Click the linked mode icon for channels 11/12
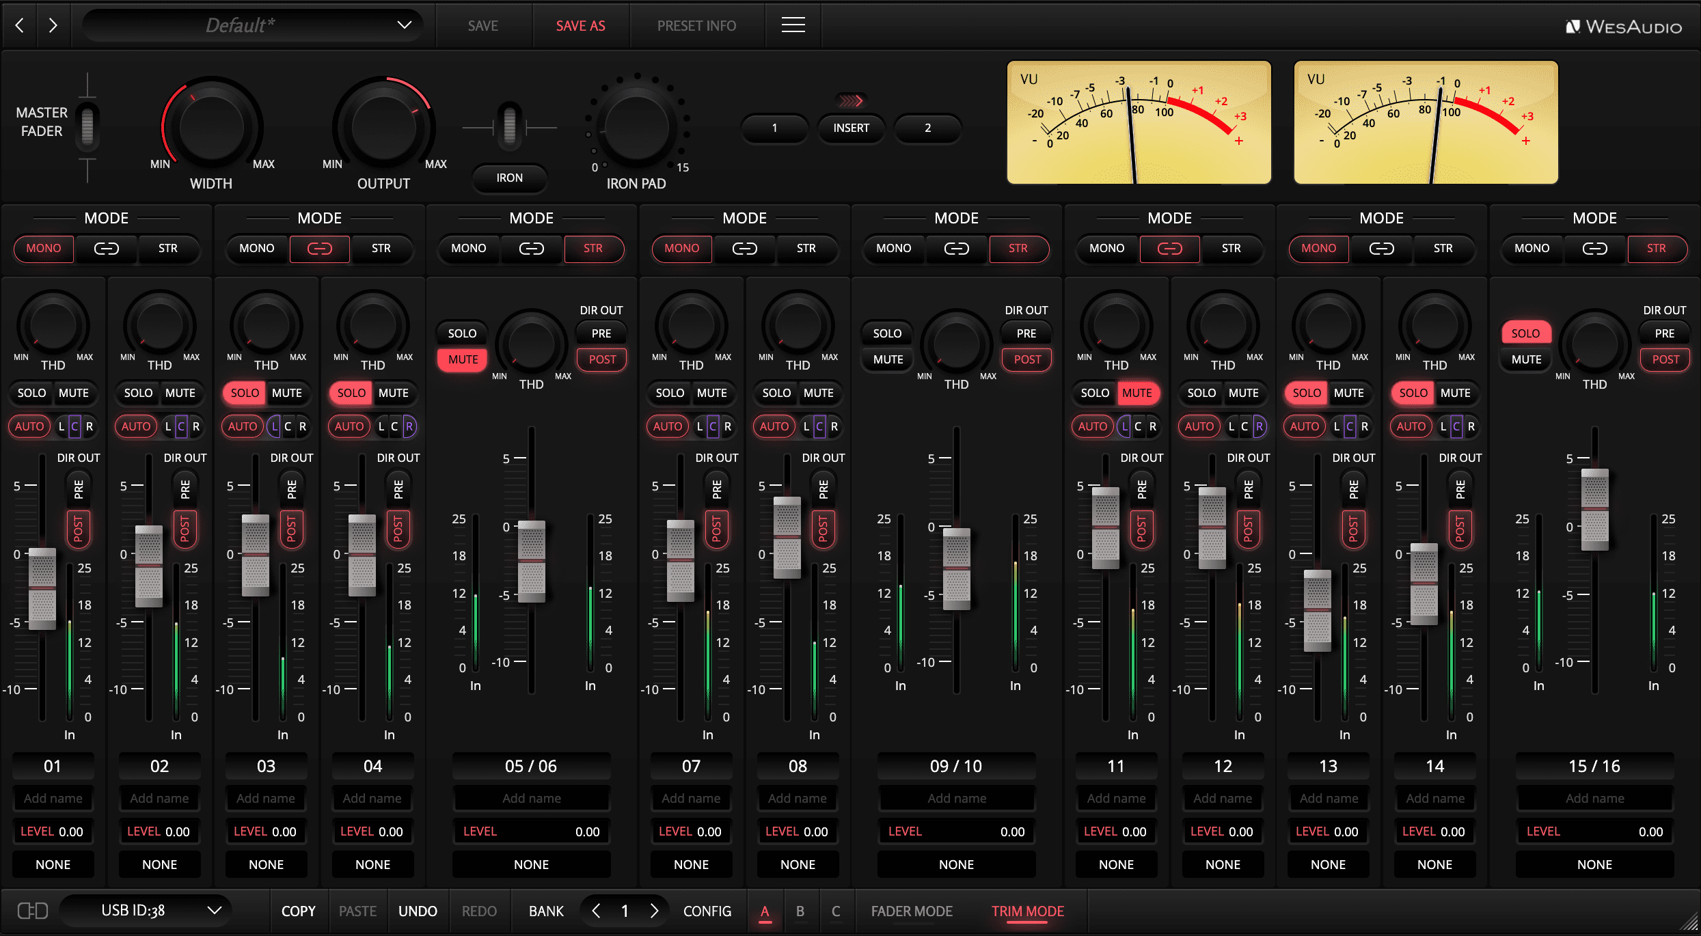The width and height of the screenshot is (1701, 936). click(x=1169, y=249)
